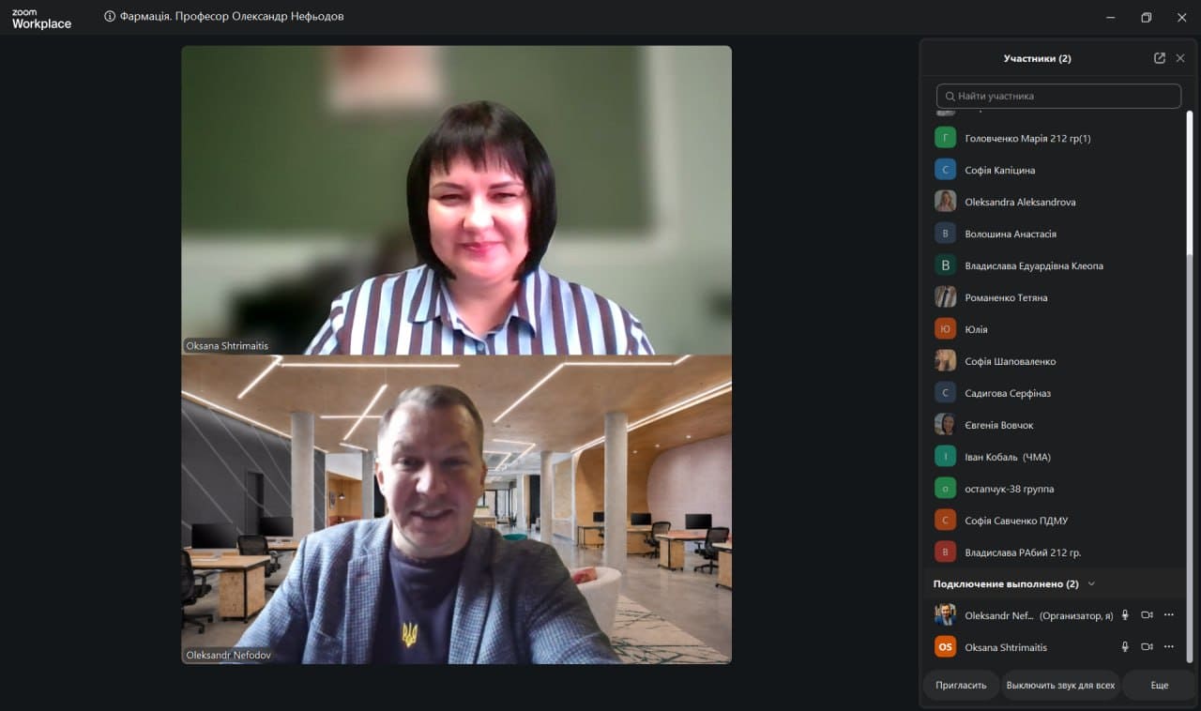Minimize the Zoom meeting window
The image size is (1201, 711).
tap(1110, 17)
